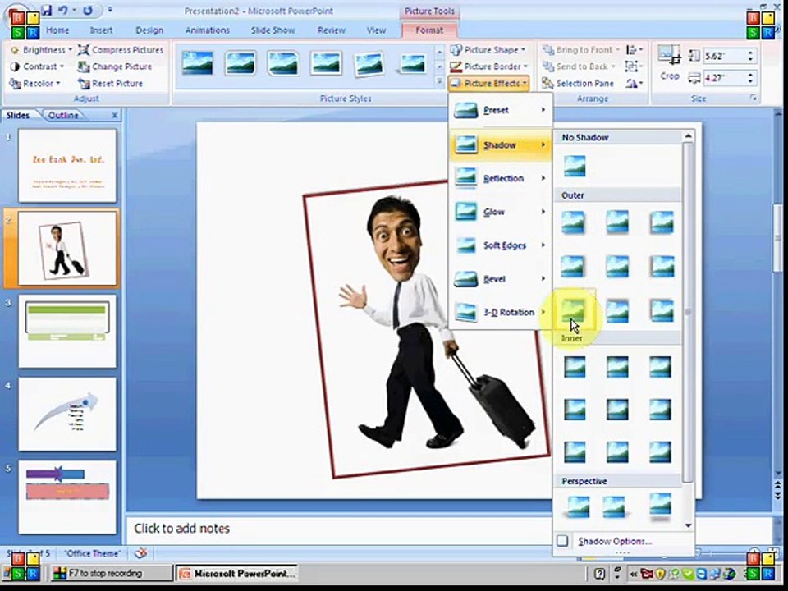Open the Picture Border dropdown
This screenshot has height=591, width=788.
point(488,66)
